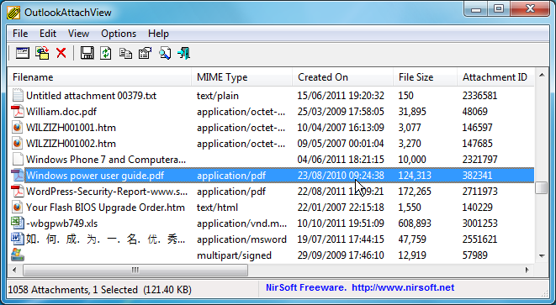Click the vertical scrollbar down arrow

[x=542, y=255]
